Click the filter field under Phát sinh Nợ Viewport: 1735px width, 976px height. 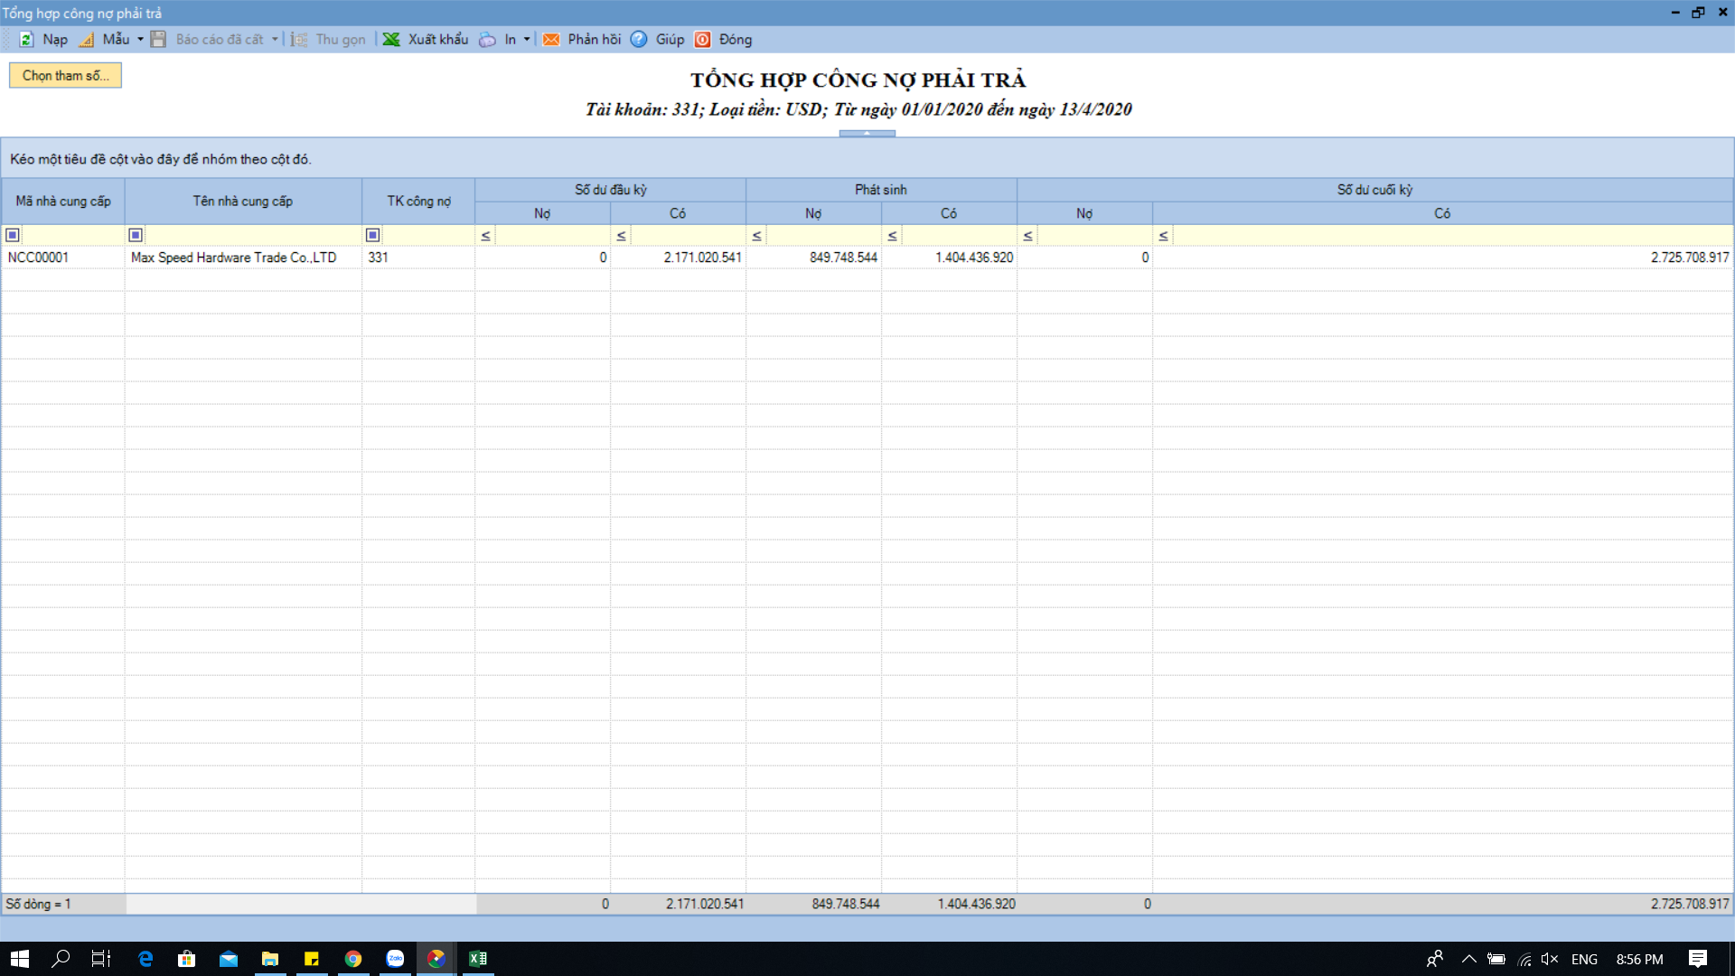(x=822, y=236)
